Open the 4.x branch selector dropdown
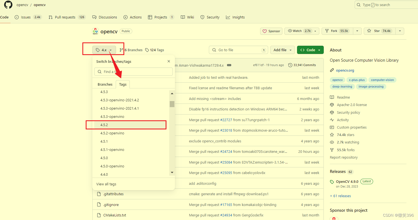418x220 pixels. (104, 50)
